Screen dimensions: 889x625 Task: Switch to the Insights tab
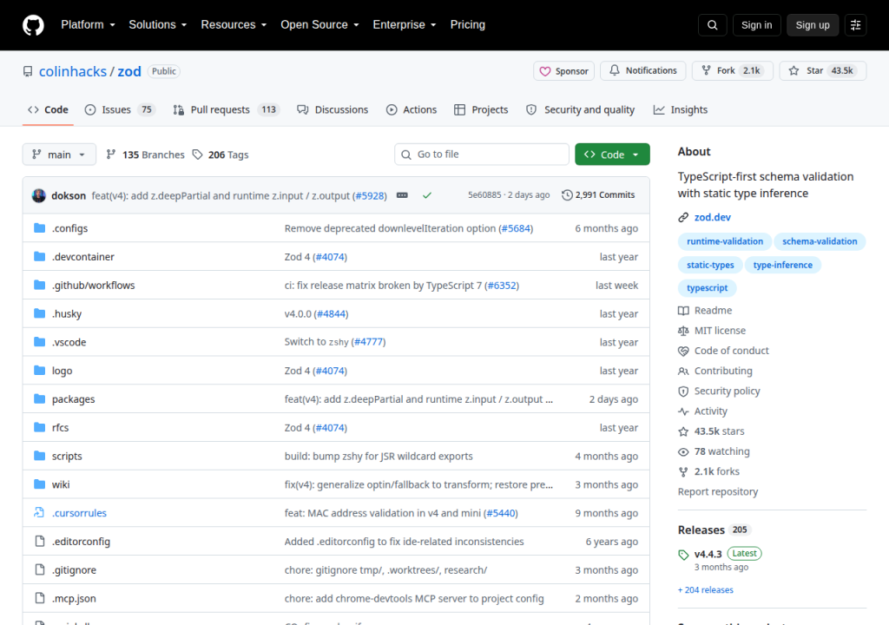tap(681, 109)
